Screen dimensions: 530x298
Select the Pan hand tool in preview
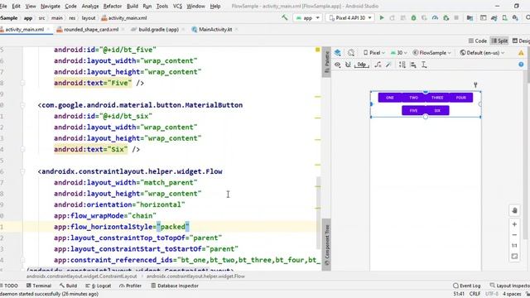tap(514, 210)
